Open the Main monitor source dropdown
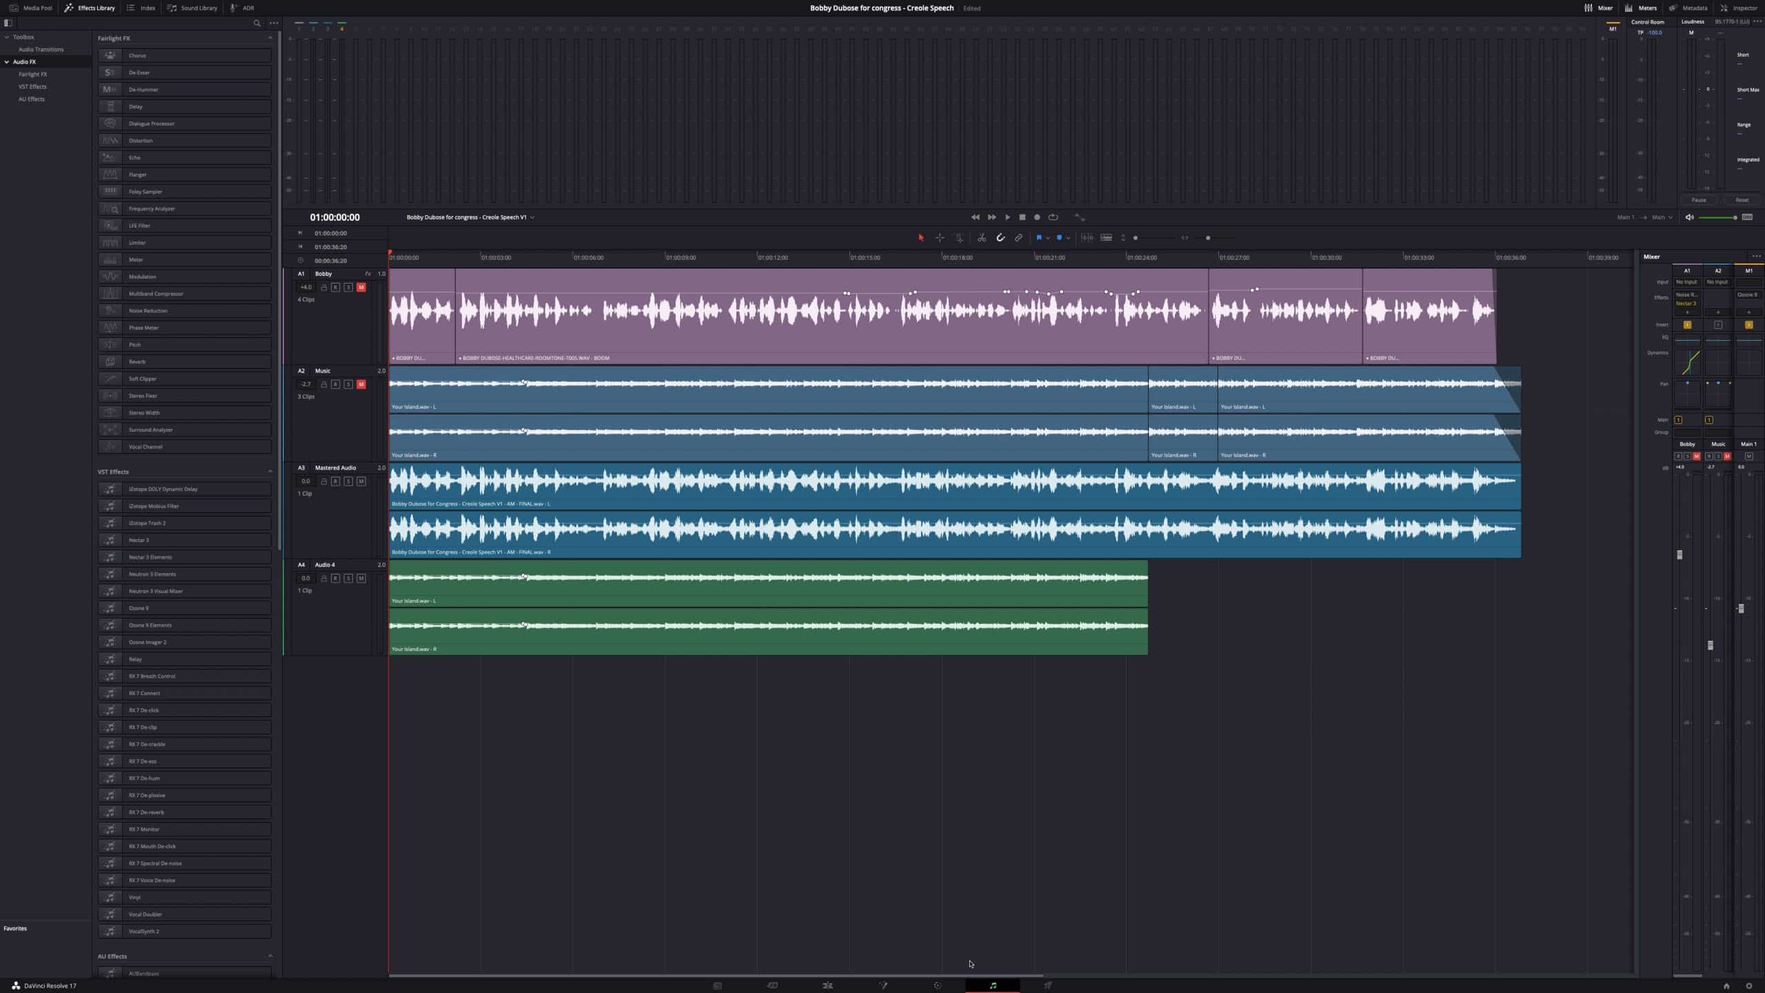This screenshot has height=993, width=1765. tap(1662, 217)
